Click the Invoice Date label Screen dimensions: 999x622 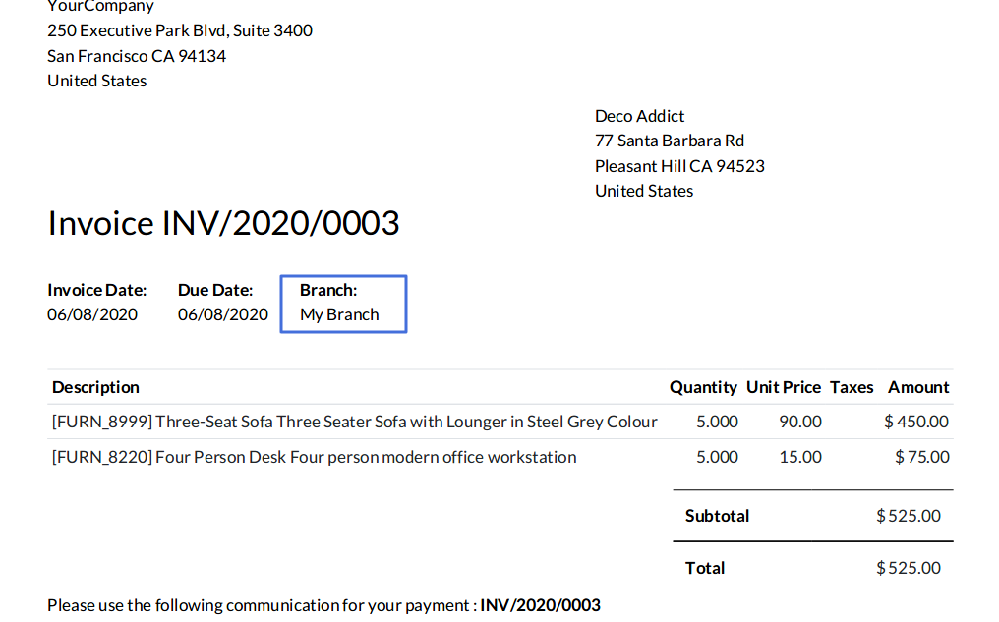(x=96, y=290)
